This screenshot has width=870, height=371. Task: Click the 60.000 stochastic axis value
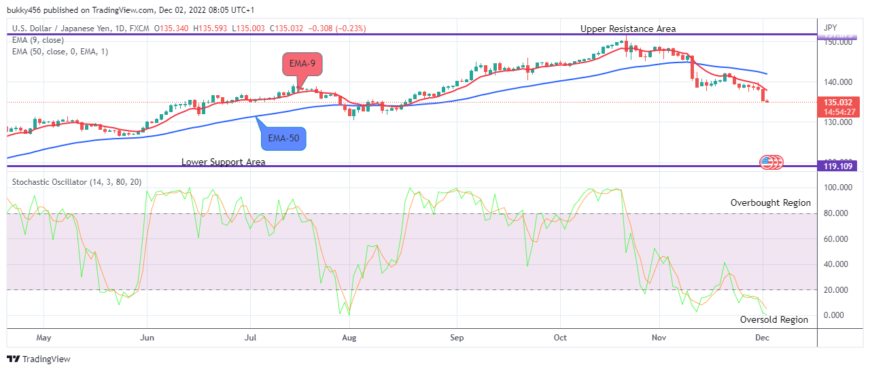pos(837,239)
